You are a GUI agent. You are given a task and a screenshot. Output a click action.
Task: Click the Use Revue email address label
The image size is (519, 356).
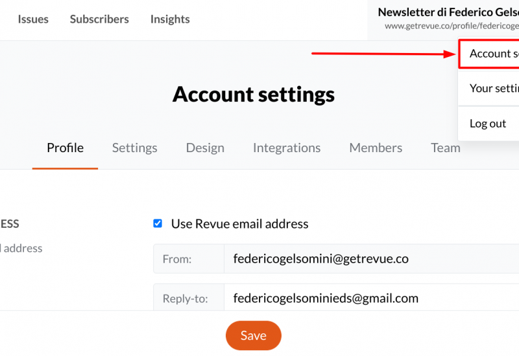tap(239, 224)
